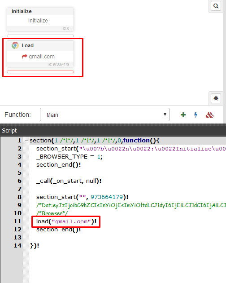
Task: Click insertion bar below Initialize block
Action: 40,36
